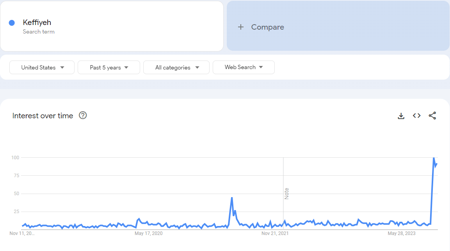
Task: Click the May 17, 2020 axis label
Action: (x=148, y=233)
